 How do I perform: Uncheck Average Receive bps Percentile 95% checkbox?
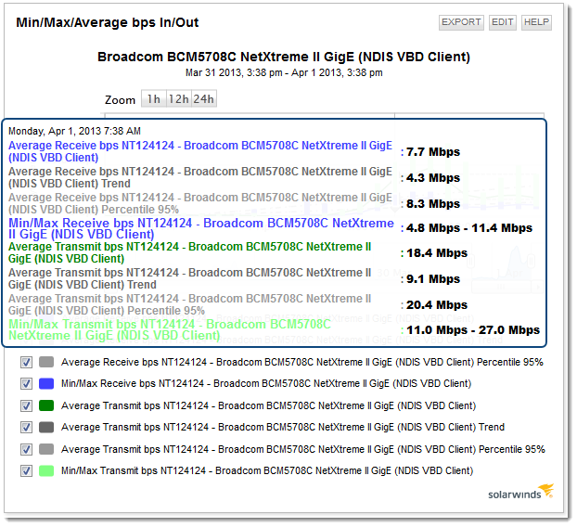[x=26, y=362]
